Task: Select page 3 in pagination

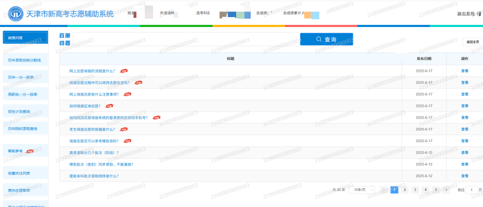Action: pyautogui.click(x=415, y=190)
